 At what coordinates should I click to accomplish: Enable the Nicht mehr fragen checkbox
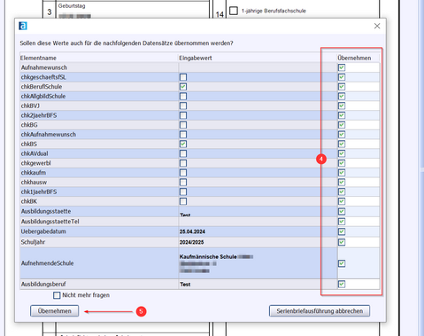57,295
